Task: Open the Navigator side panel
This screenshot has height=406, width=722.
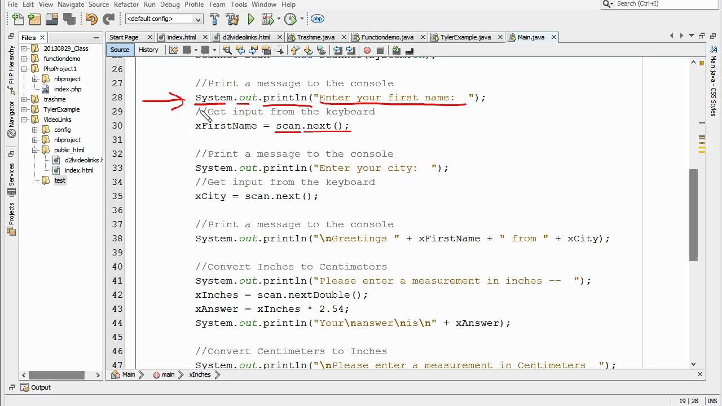Action: (11, 120)
